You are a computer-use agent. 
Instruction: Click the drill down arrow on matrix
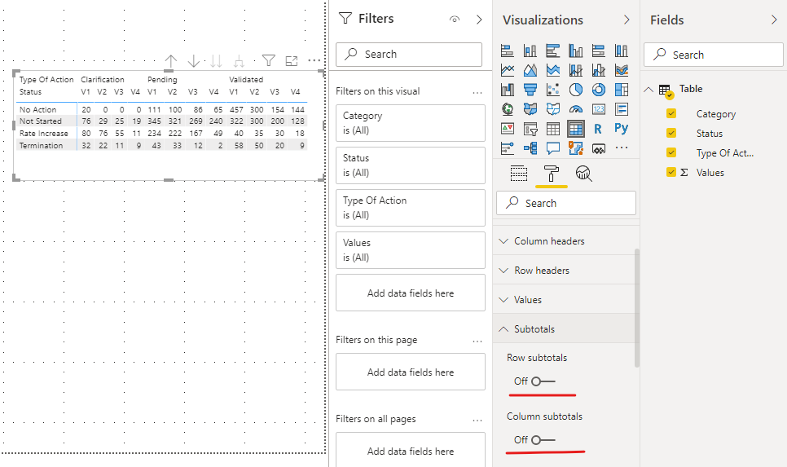point(193,61)
